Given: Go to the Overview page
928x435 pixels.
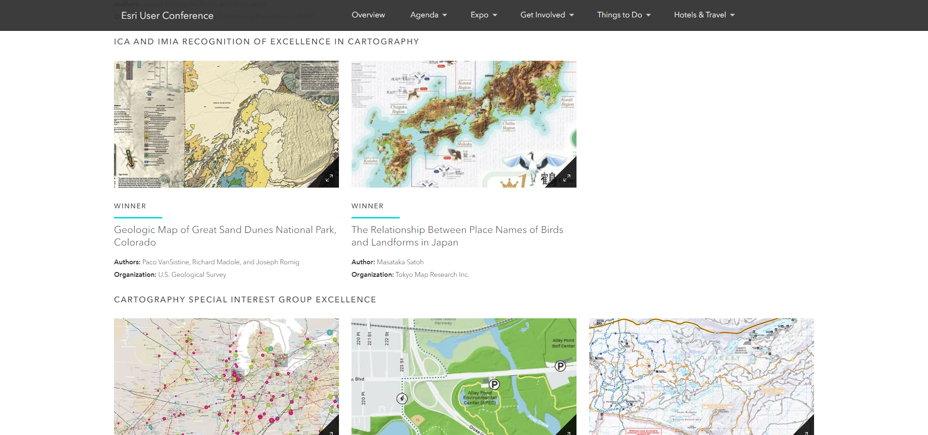Looking at the screenshot, I should (368, 15).
